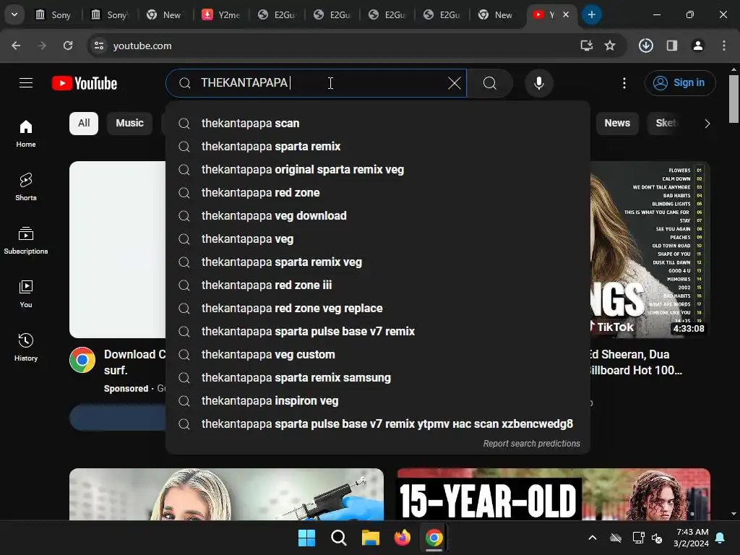Open History in the sidebar
740x555 pixels.
tap(26, 347)
